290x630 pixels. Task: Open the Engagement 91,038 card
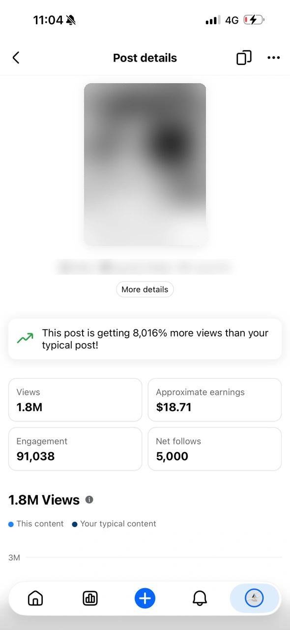[x=75, y=449]
